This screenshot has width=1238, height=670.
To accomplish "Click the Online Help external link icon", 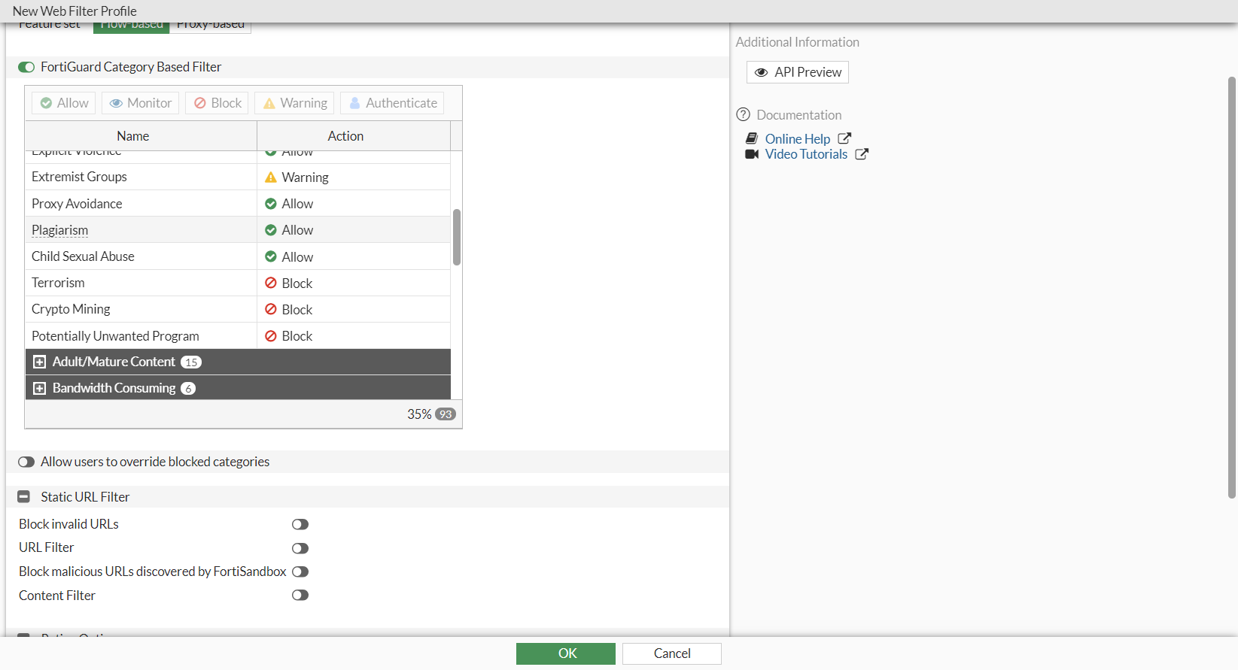I will (844, 138).
